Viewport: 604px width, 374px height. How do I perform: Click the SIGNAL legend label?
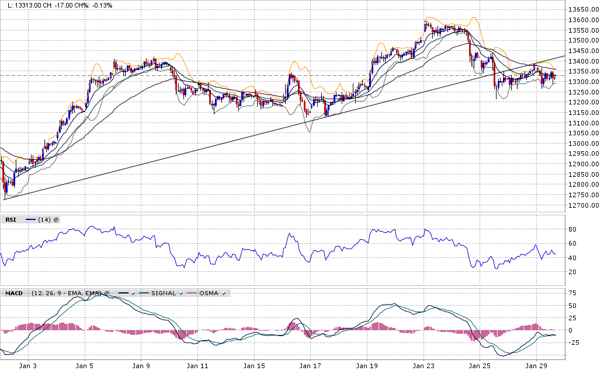click(164, 293)
